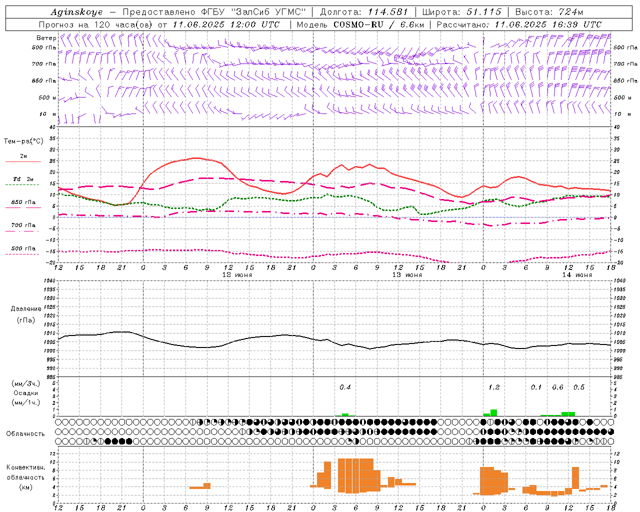Click the red solid line sample under "2м"
Image resolution: width=640 pixels, height=512 pixels.
pos(23,162)
